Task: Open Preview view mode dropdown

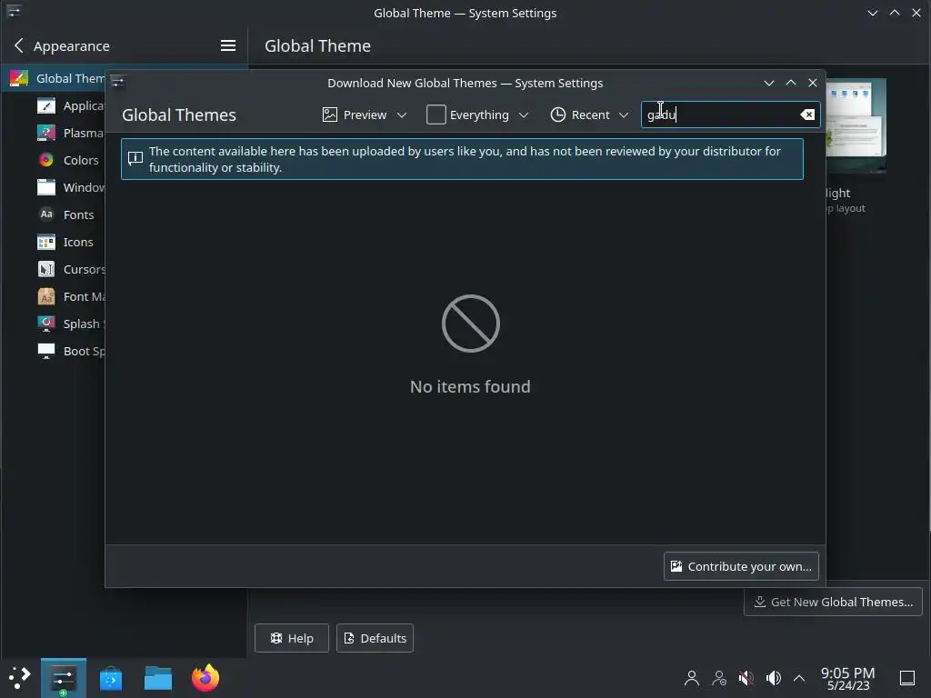Action: pyautogui.click(x=365, y=115)
